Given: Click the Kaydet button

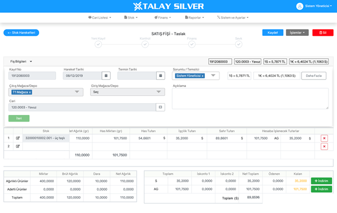Looking at the screenshot, I should (273, 33).
